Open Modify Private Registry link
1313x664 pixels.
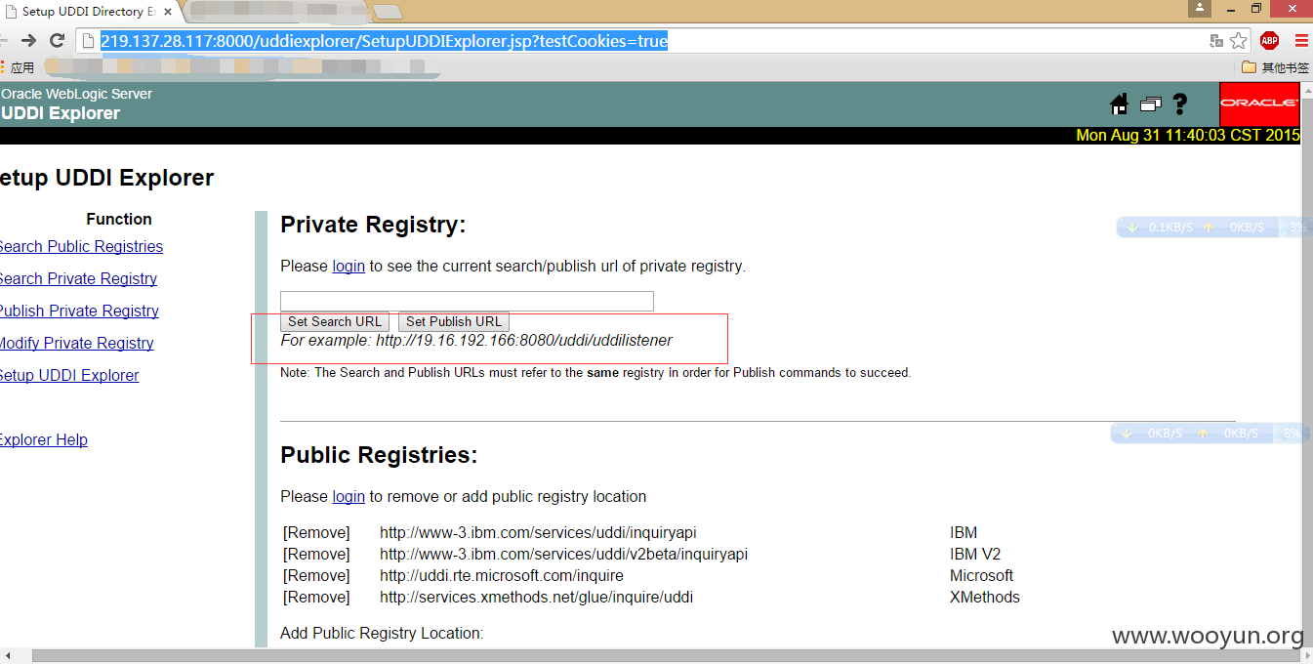[x=76, y=343]
